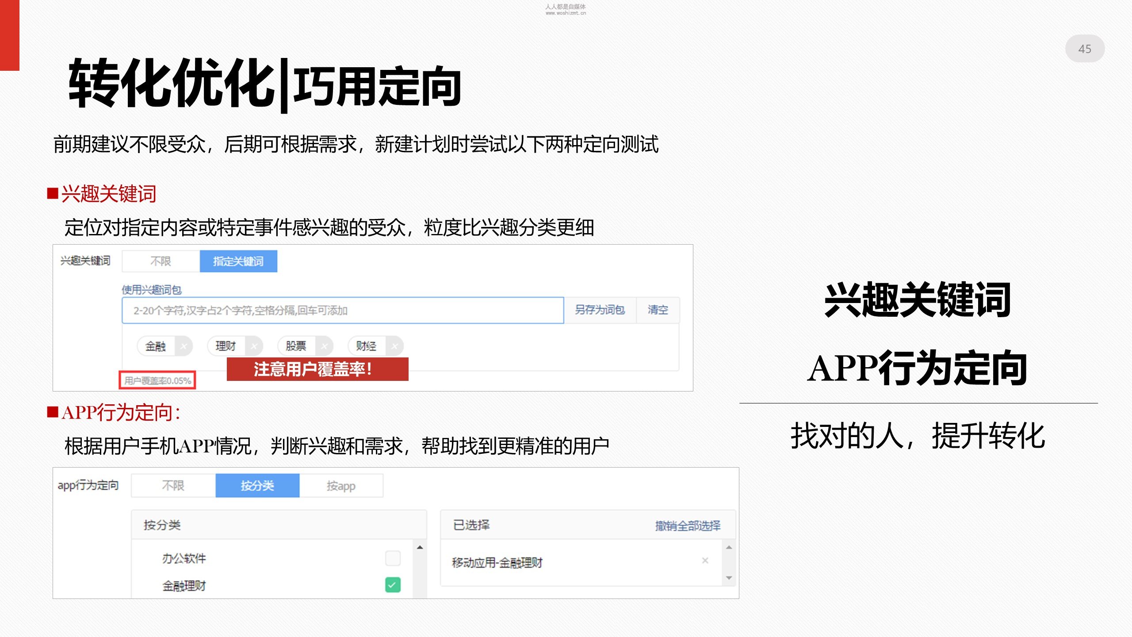
Task: Select 不限 for app行为定向
Action: tap(173, 486)
